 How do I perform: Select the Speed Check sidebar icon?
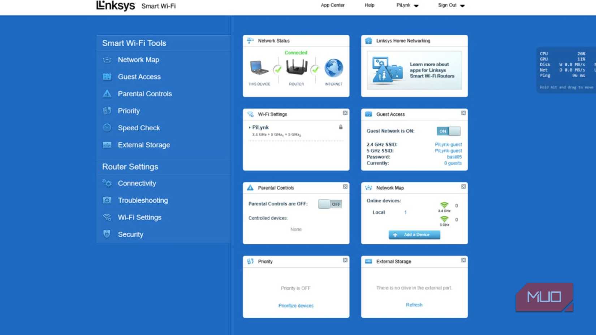[107, 128]
